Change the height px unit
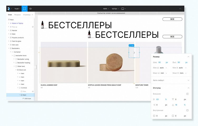 (186, 63)
